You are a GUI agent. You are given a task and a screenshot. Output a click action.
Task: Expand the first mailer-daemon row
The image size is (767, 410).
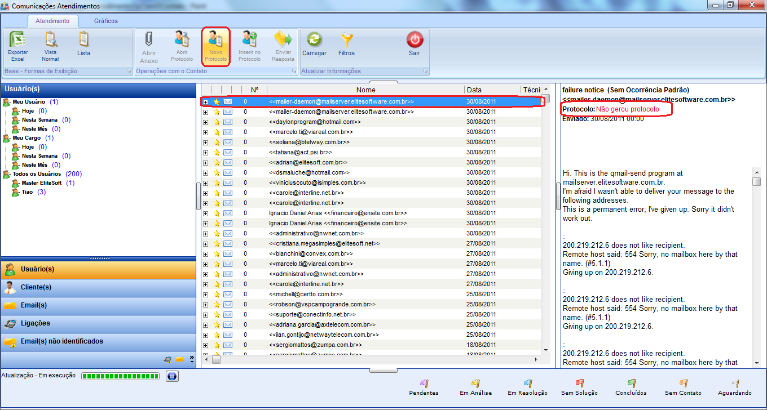[x=206, y=102]
